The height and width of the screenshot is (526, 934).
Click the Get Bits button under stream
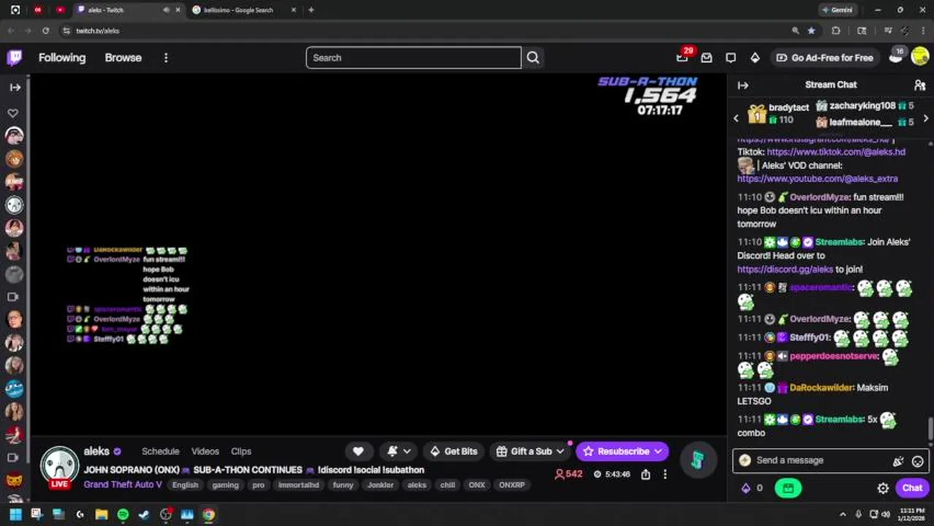(x=453, y=451)
